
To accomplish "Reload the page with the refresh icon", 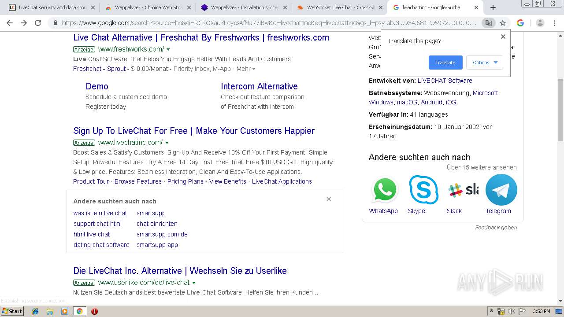I will coord(38,23).
